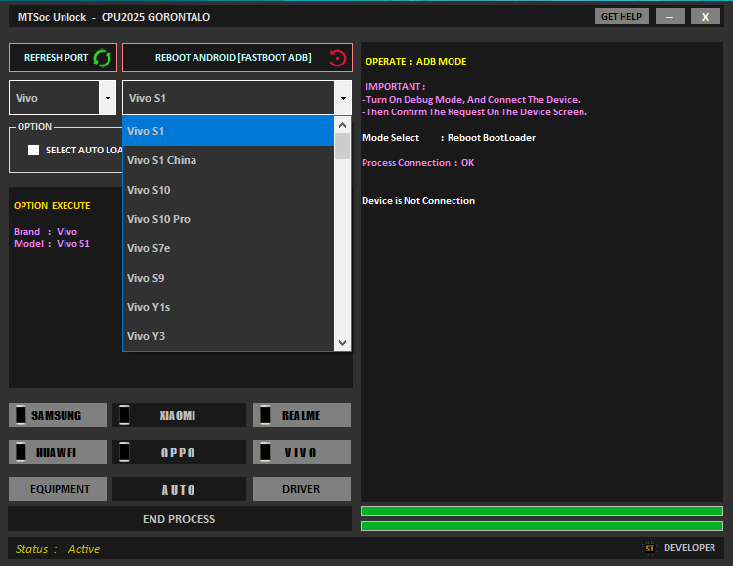Click the 'Status : Active' status text

pyautogui.click(x=58, y=549)
